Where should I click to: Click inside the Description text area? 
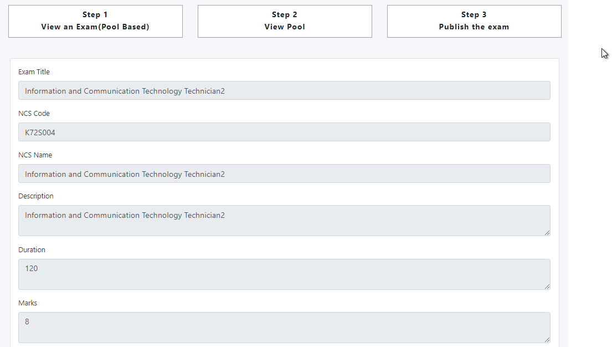click(x=284, y=221)
